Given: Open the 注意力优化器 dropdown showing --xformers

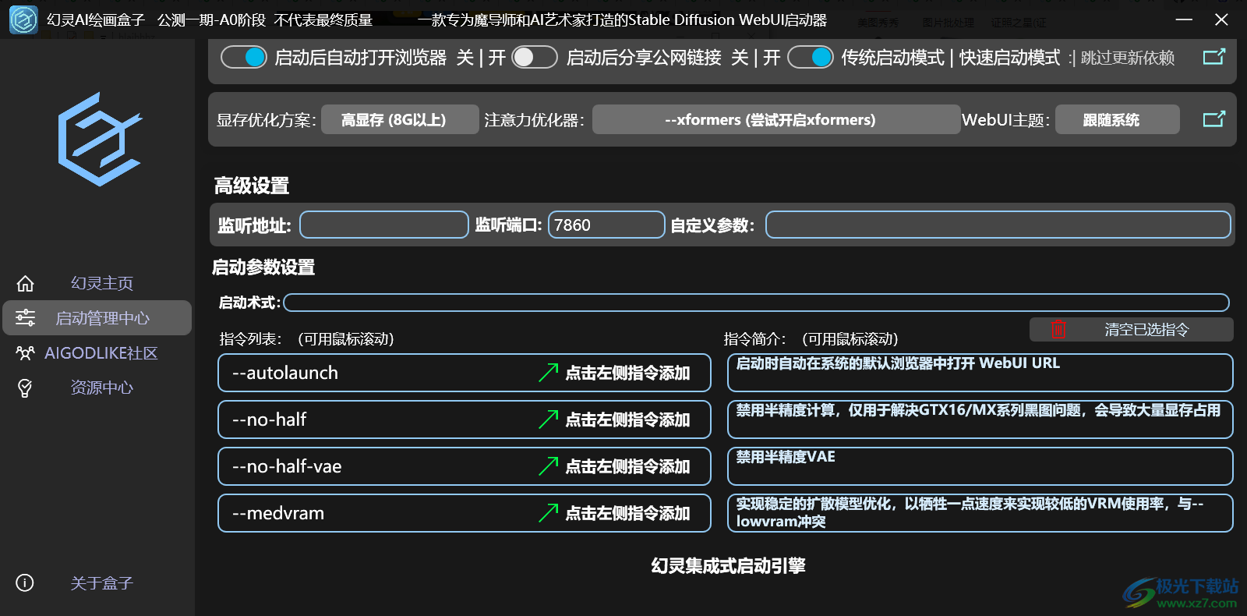Looking at the screenshot, I should click(776, 119).
